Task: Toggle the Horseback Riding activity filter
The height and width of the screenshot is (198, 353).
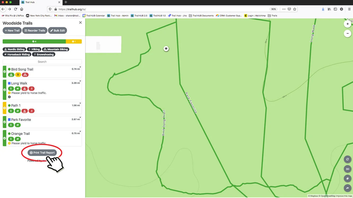Action: (17, 54)
